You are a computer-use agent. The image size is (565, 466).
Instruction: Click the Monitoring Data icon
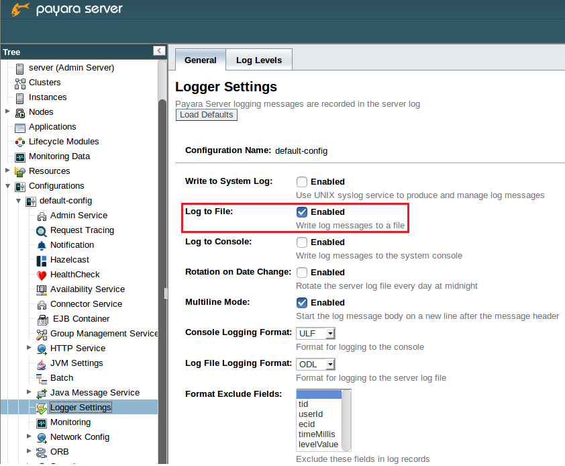coord(20,157)
